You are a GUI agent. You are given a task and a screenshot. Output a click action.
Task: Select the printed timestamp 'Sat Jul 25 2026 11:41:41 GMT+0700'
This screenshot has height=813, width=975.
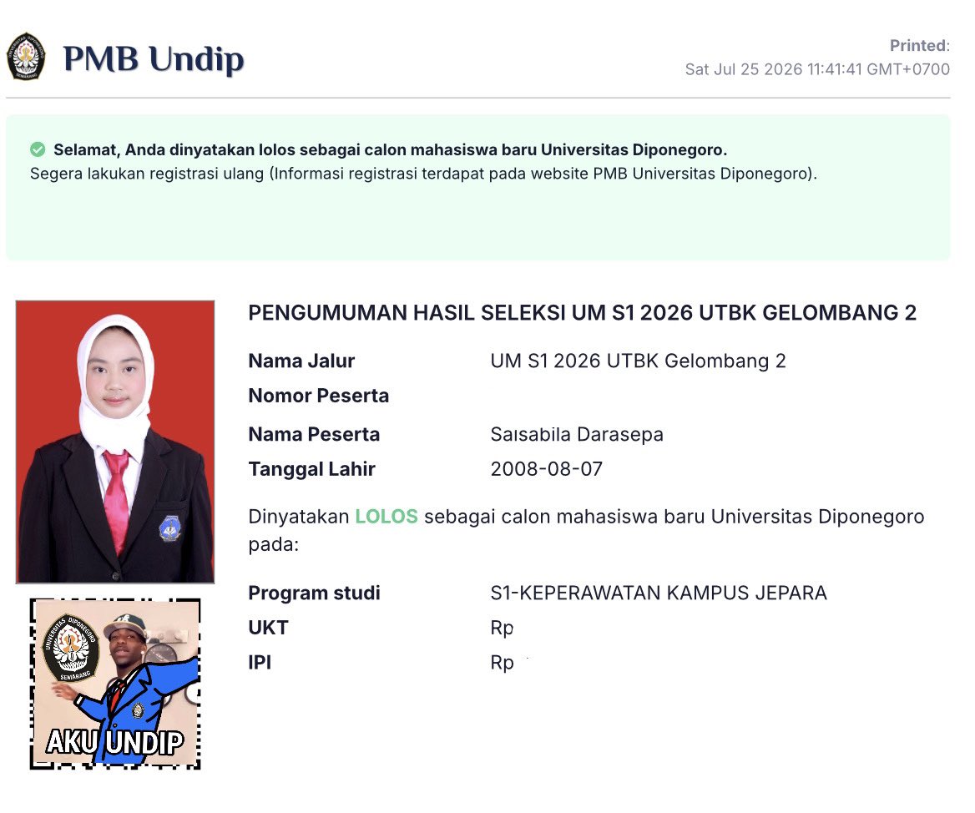pyautogui.click(x=817, y=69)
